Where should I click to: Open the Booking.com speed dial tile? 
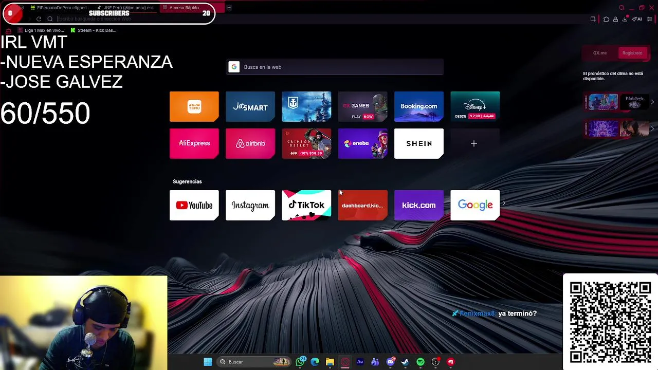[419, 106]
